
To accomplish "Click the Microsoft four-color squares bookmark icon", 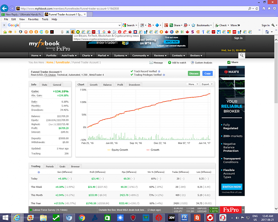I will pos(229,32).
